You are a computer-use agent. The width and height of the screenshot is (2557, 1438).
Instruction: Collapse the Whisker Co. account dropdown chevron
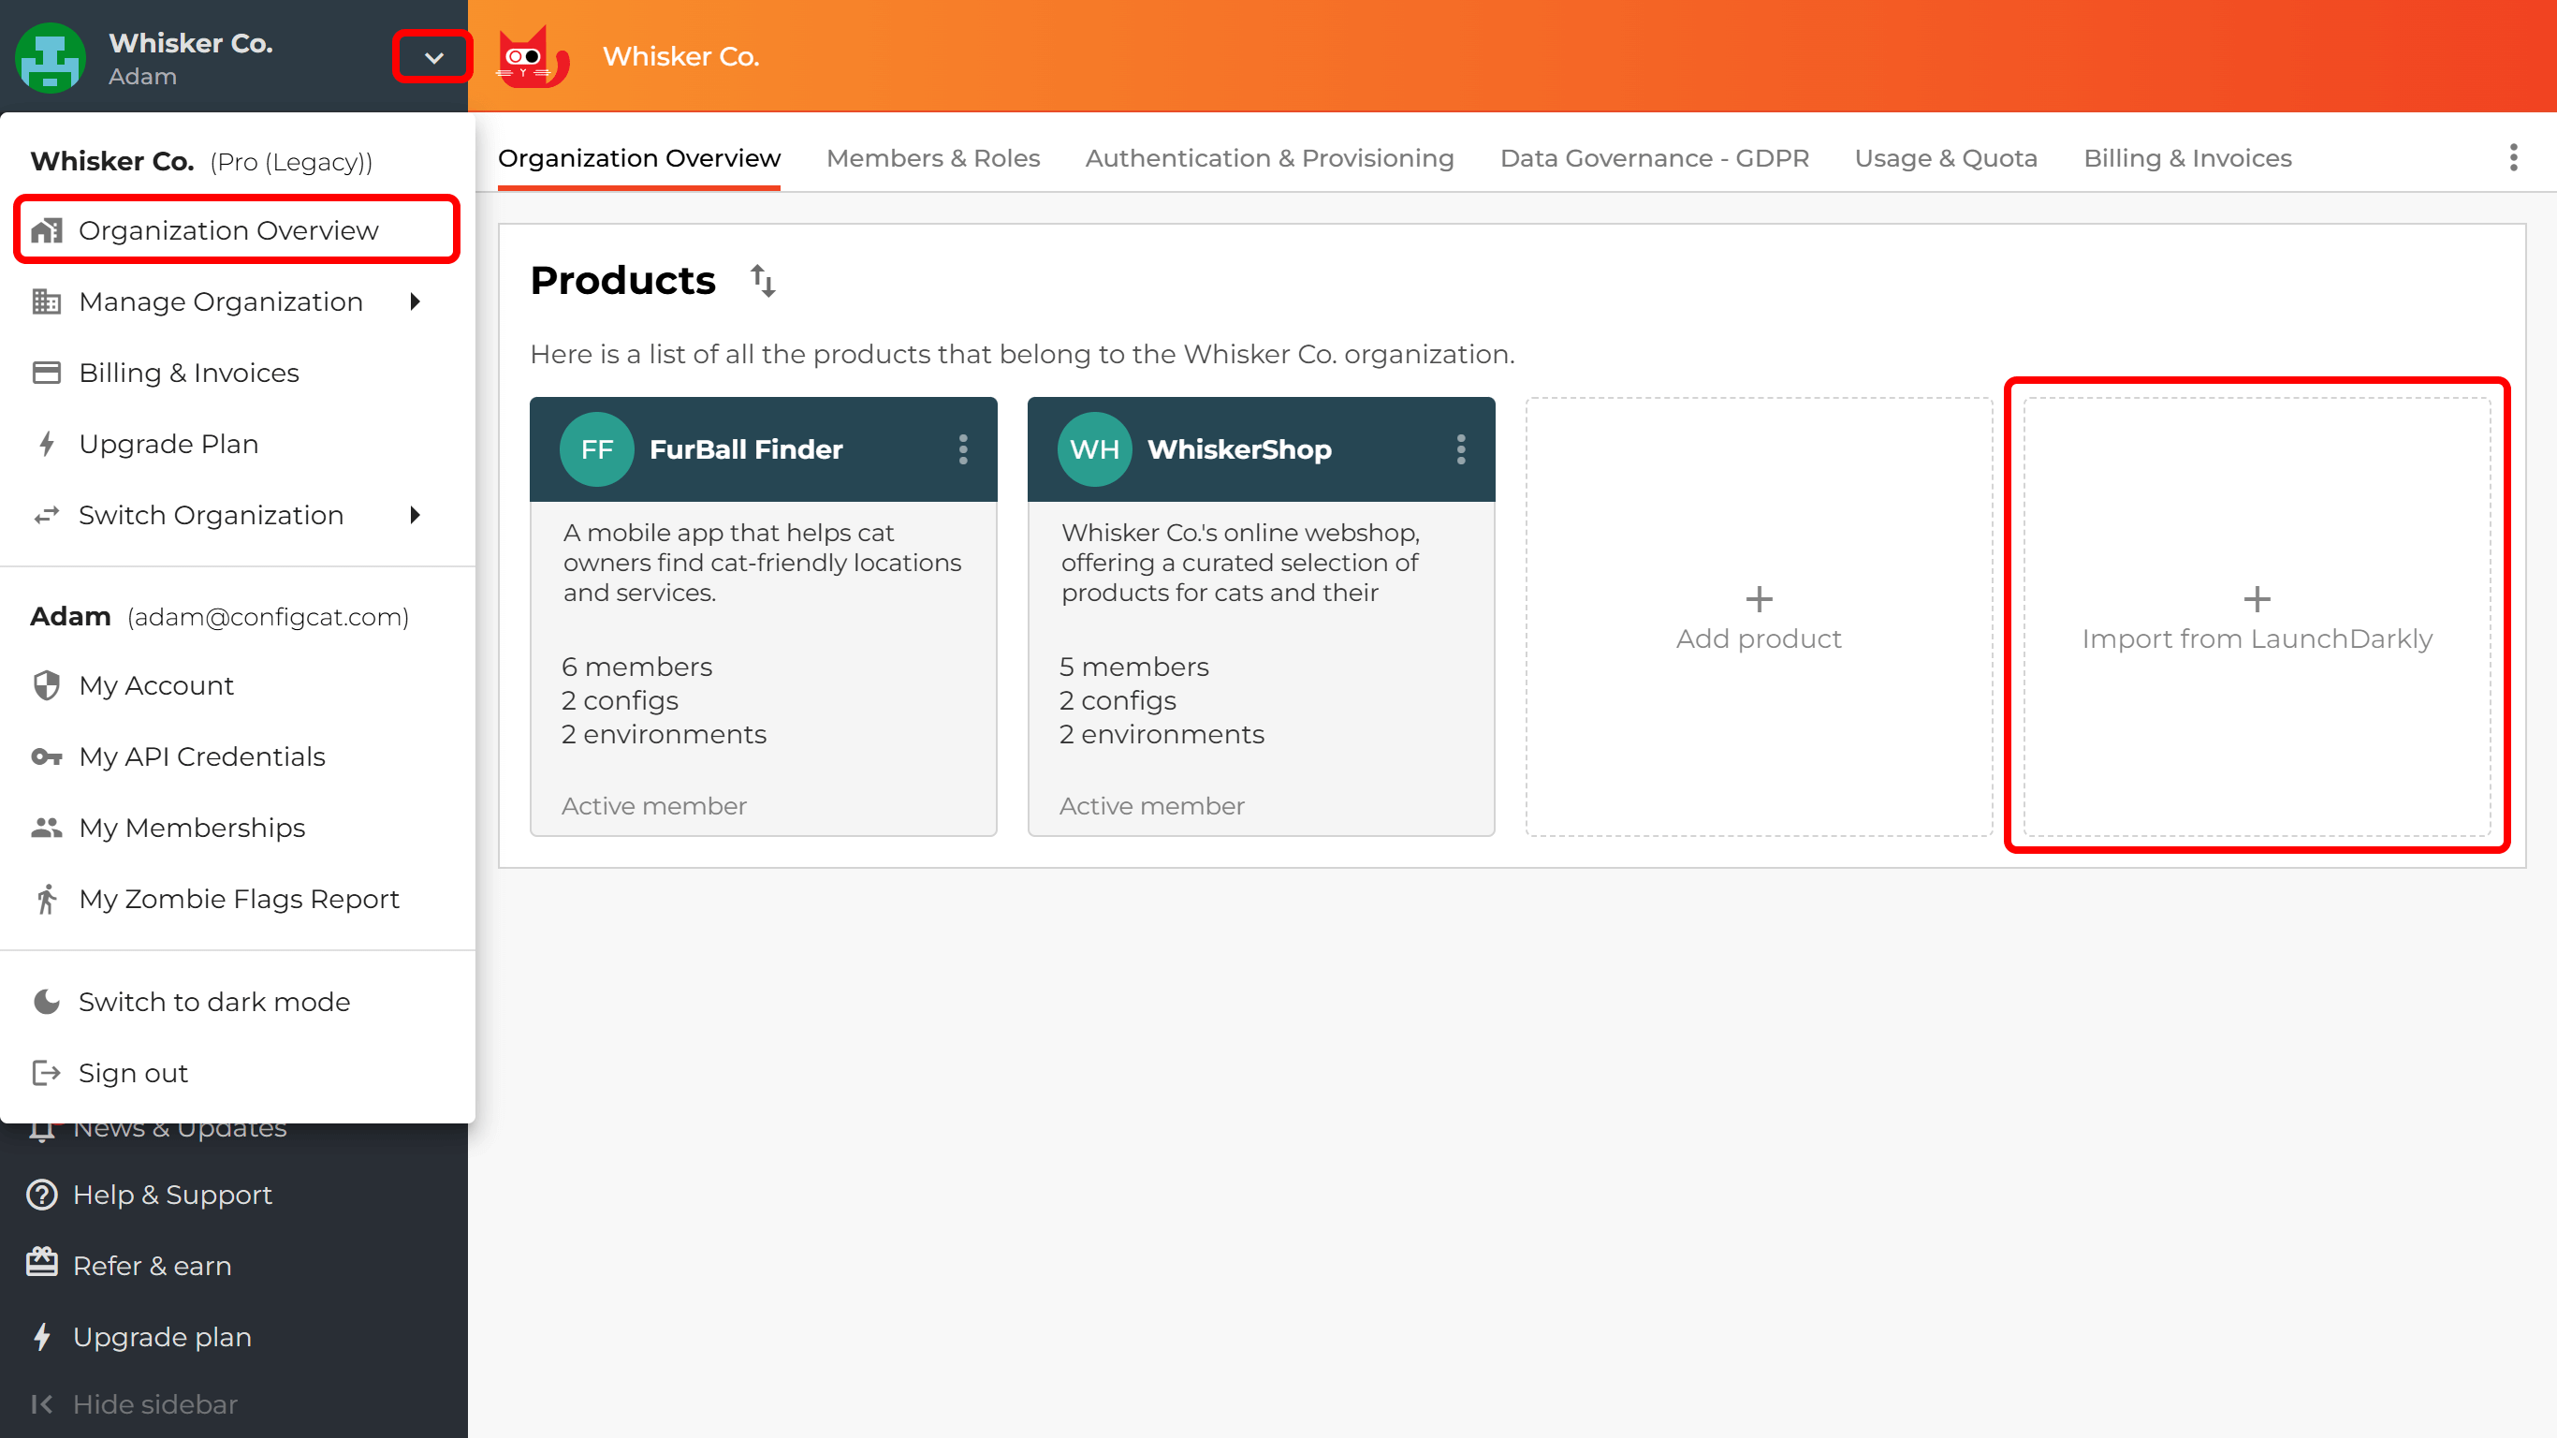(431, 56)
